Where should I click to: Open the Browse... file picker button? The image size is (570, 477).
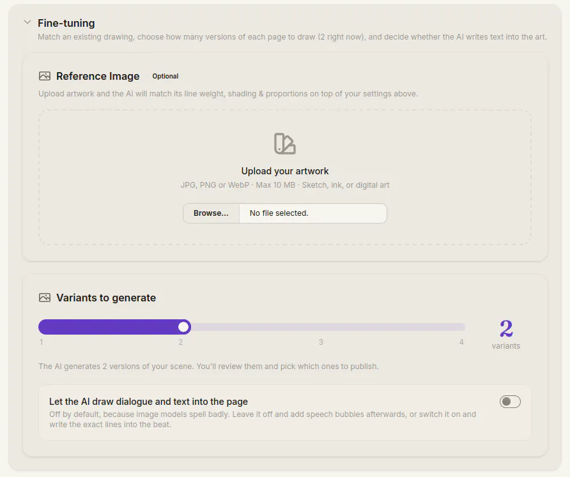(211, 213)
